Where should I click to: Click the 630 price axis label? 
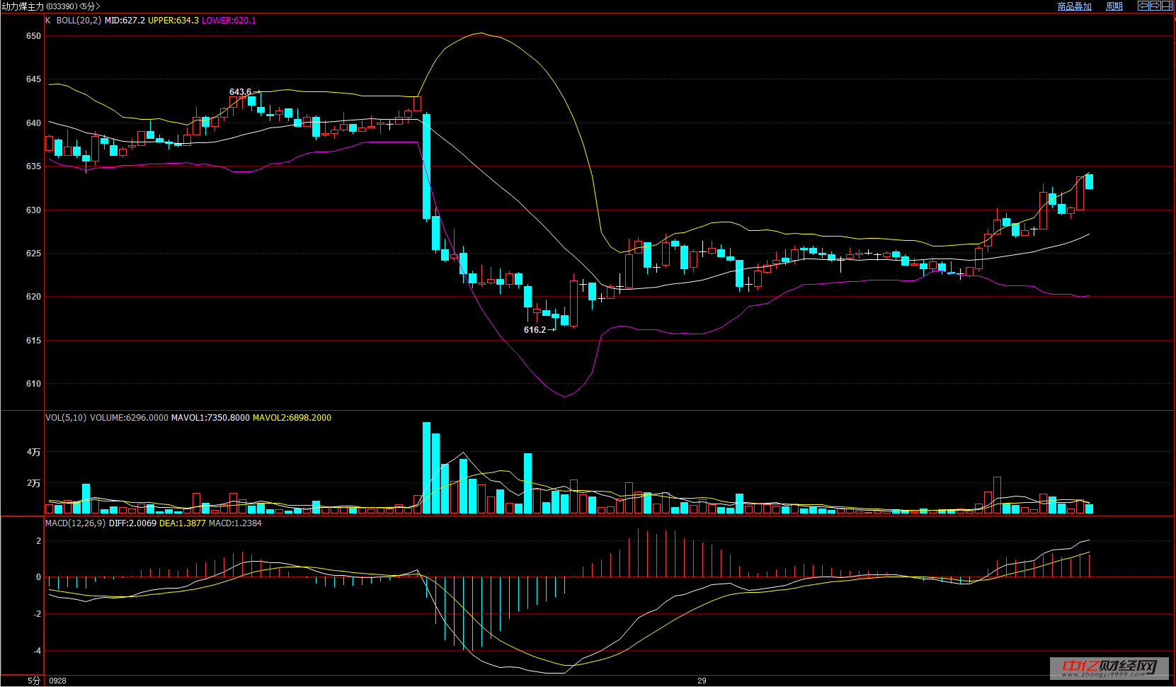point(33,210)
